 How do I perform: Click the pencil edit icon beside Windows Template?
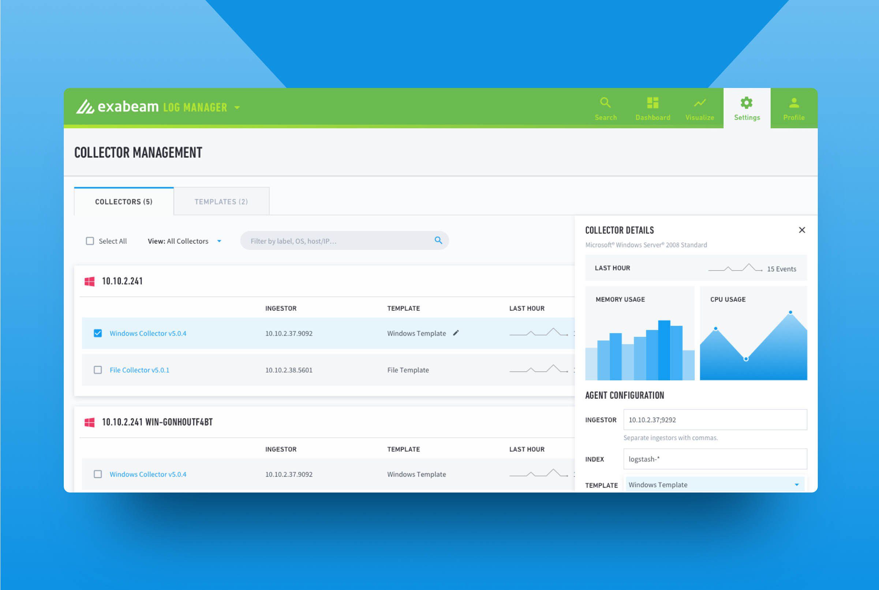coord(456,333)
